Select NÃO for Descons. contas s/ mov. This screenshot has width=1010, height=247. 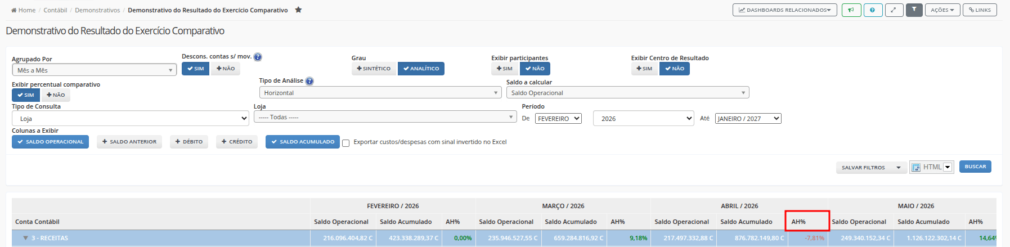tap(226, 69)
